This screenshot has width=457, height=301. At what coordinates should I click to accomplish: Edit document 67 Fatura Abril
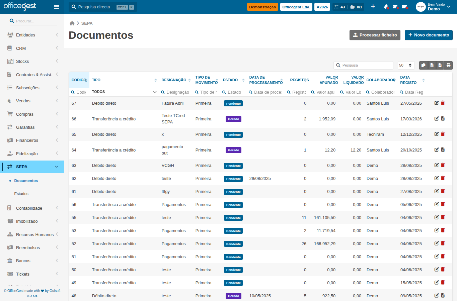(437, 103)
